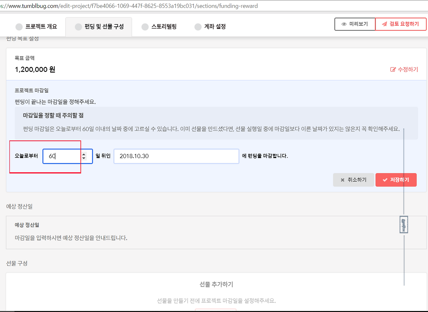
Task: Switch to the 스토리텔링 tab
Action: click(x=159, y=27)
